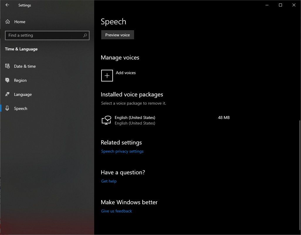The height and width of the screenshot is (235, 301).
Task: Click the English voice package icon
Action: point(106,120)
